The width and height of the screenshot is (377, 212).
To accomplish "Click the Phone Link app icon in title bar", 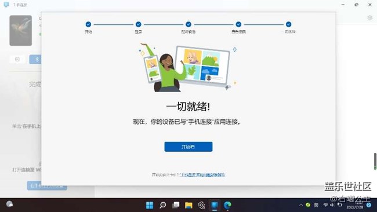I will [6, 5].
